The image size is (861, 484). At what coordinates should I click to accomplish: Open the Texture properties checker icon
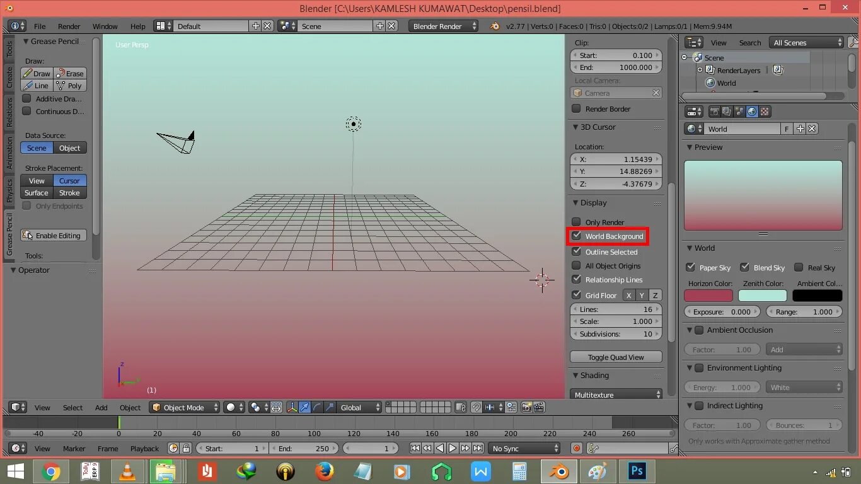(x=765, y=112)
